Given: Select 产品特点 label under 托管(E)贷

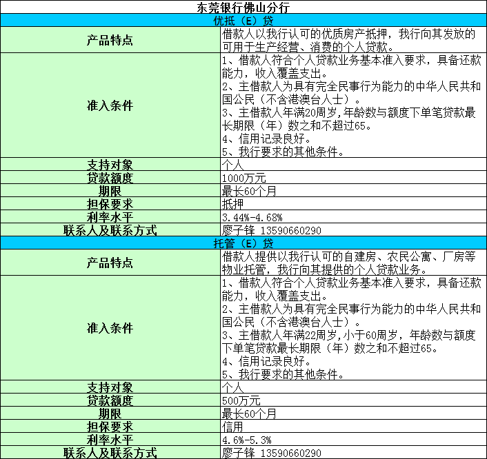Looking at the screenshot, I should 110,263.
